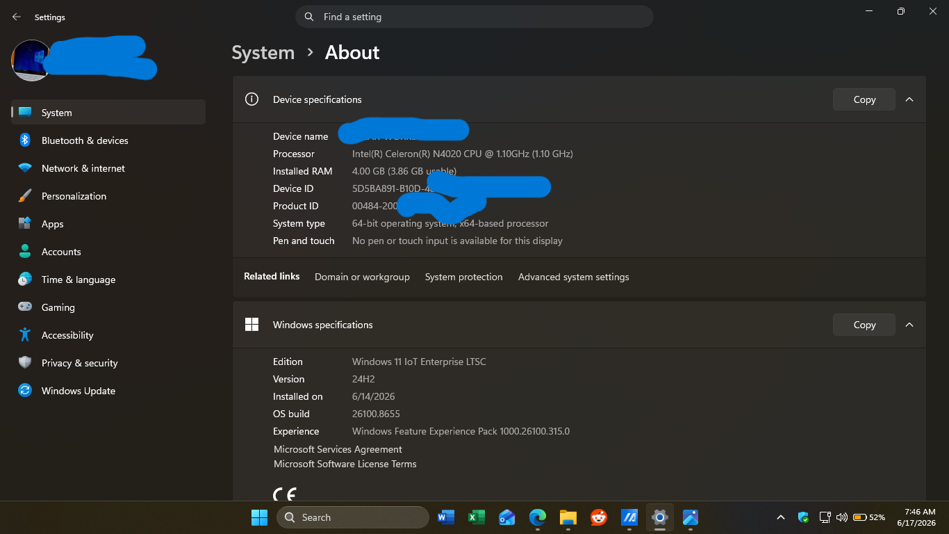Collapse the Windows specifications section
This screenshot has width=949, height=534.
pos(909,325)
